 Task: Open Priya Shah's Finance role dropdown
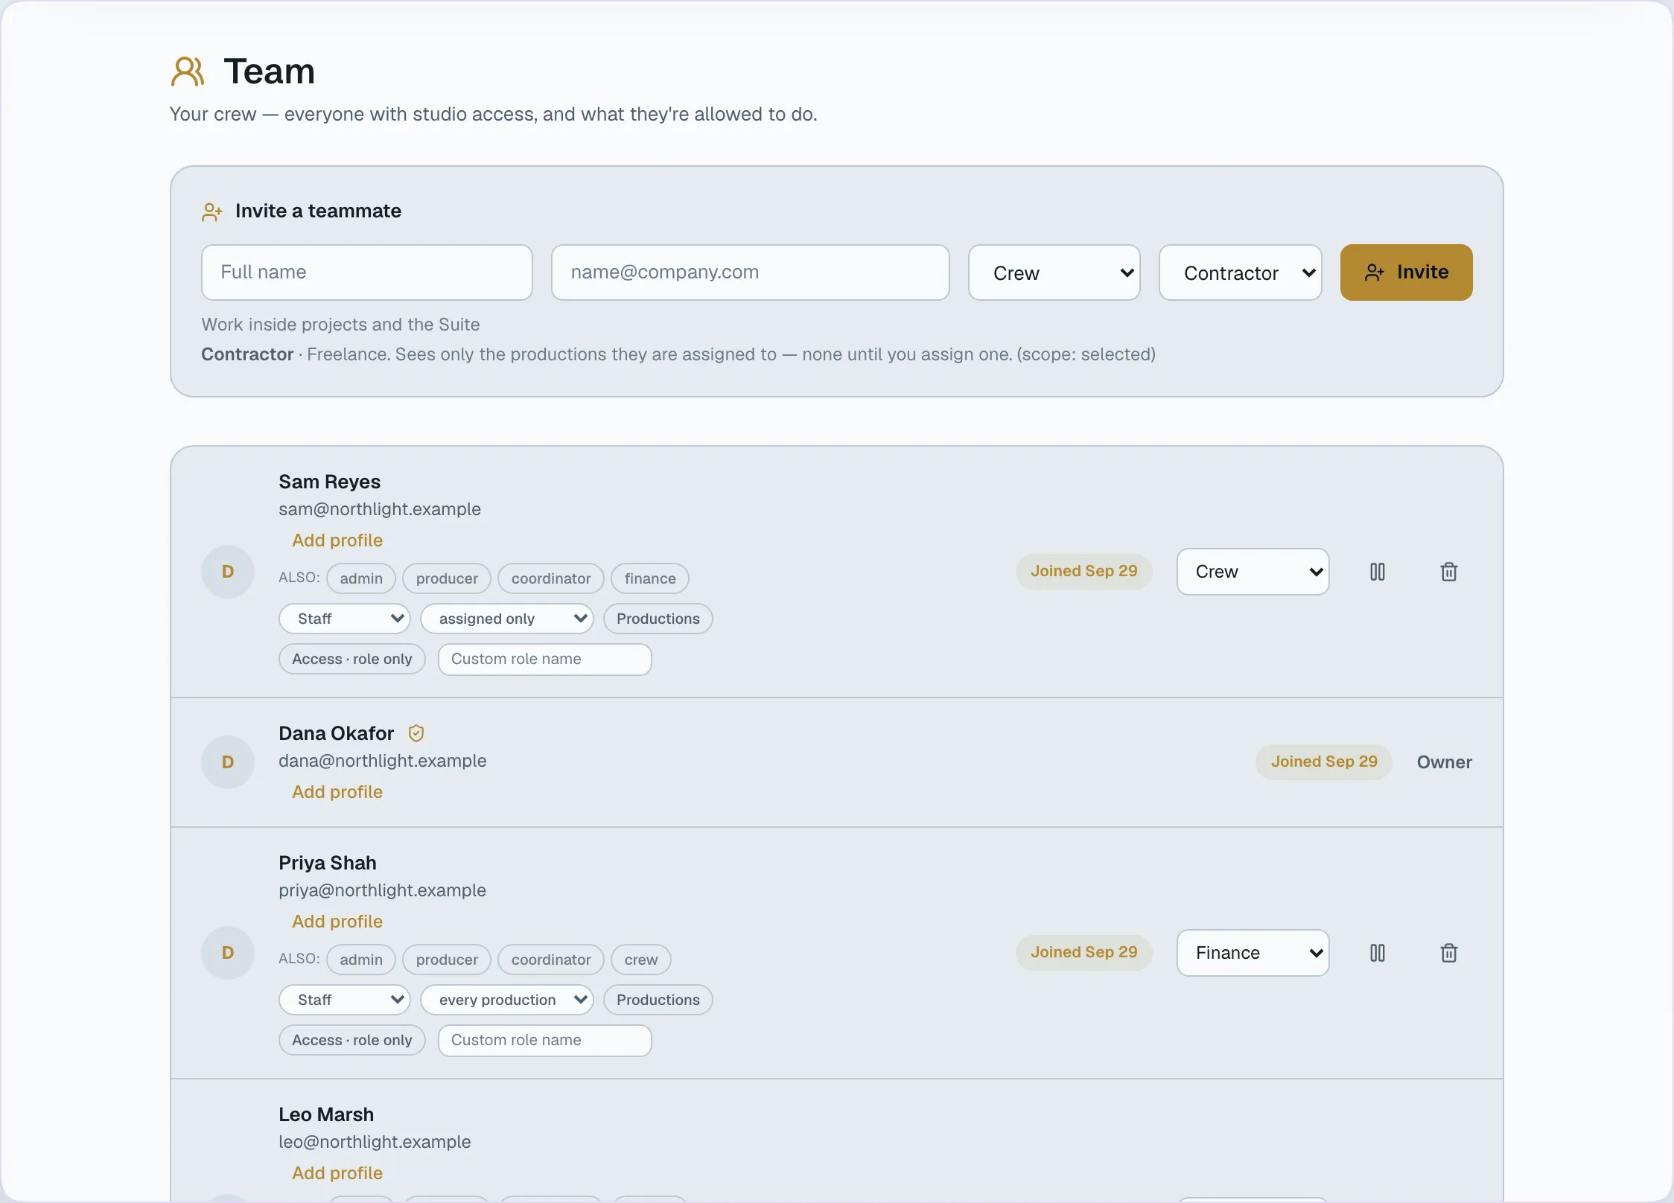point(1253,953)
